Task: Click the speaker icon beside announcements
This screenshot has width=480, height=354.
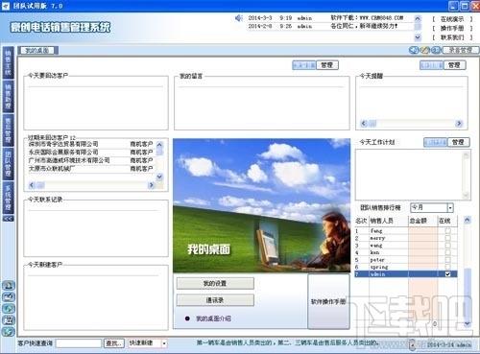Action: coord(239,18)
